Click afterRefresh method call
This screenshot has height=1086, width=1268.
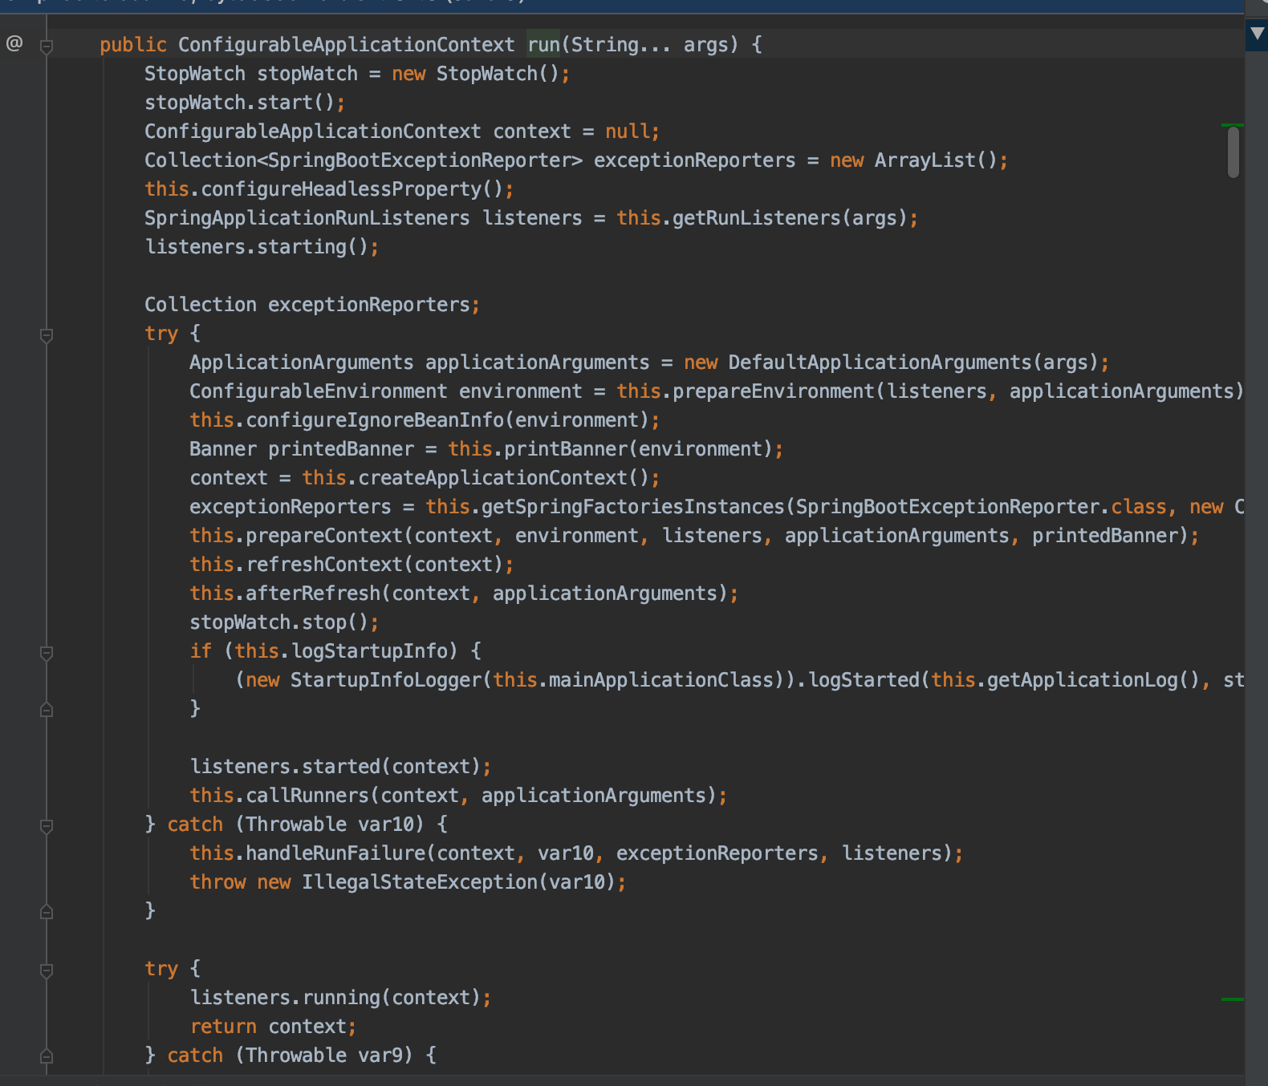coord(313,594)
